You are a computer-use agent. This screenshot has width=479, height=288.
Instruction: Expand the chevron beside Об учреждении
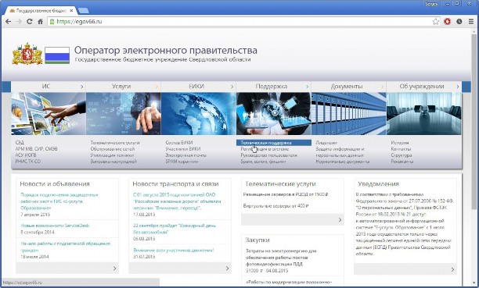coord(458,87)
